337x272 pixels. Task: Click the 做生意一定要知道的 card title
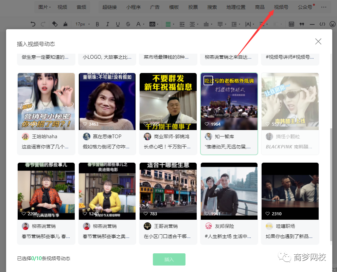point(45,57)
